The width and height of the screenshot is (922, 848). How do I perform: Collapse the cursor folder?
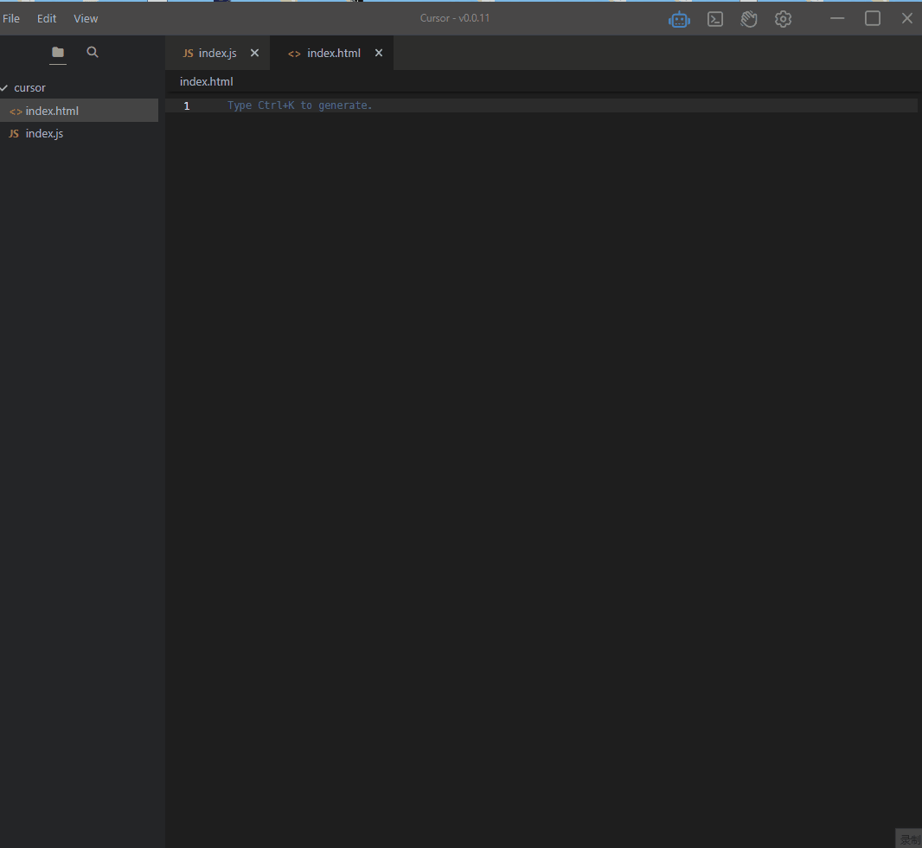(4, 88)
